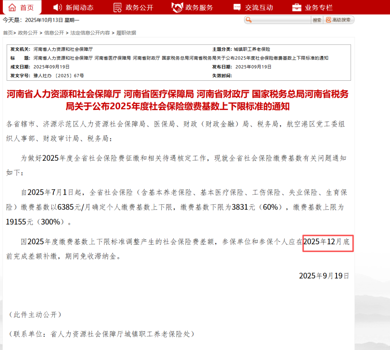Viewport: 390px width, 350px height.
Task: Select the 业务专栏 navigation item
Action: (319, 7)
